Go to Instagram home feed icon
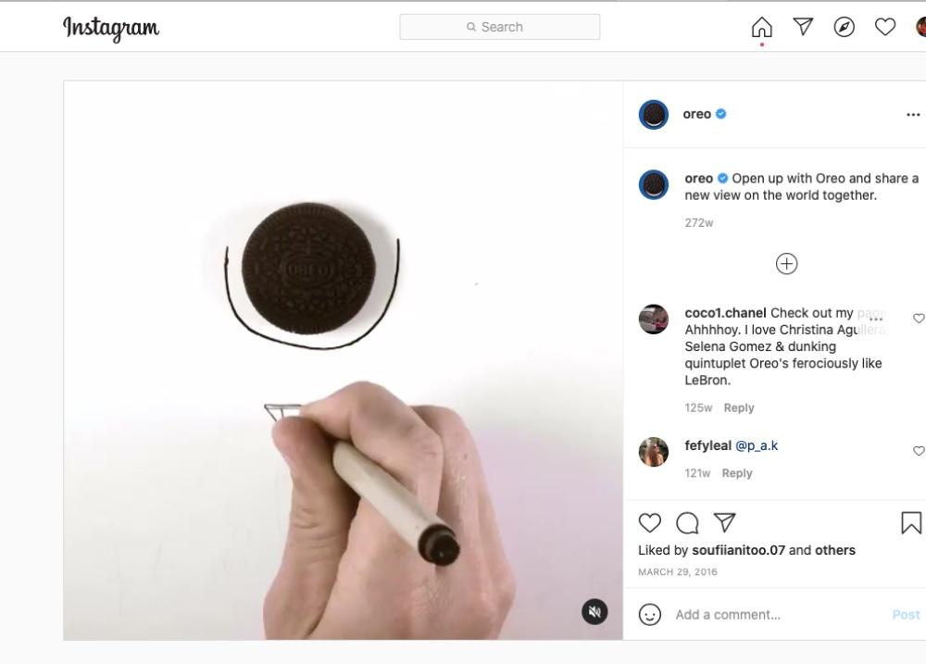This screenshot has width=926, height=664. coord(762,27)
